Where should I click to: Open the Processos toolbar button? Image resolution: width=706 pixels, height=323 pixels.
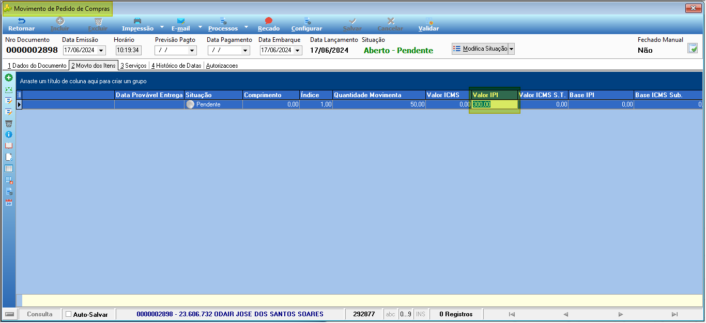223,24
